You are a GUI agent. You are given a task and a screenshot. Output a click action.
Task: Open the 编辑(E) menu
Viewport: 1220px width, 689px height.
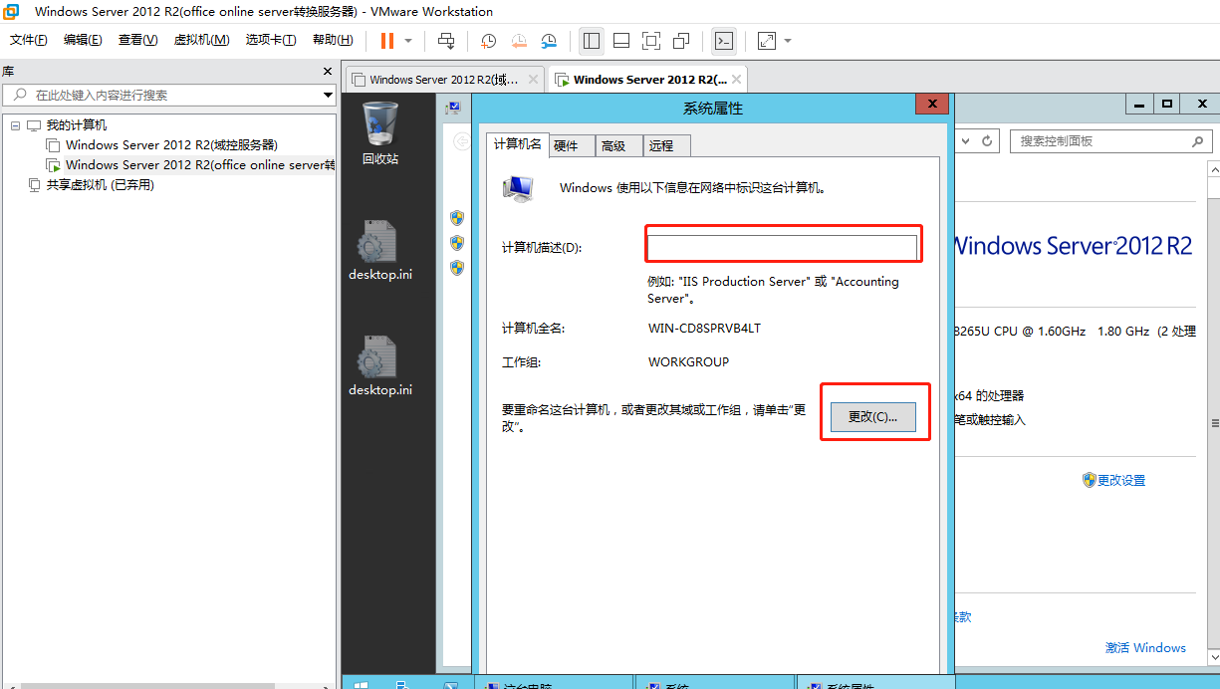(83, 40)
